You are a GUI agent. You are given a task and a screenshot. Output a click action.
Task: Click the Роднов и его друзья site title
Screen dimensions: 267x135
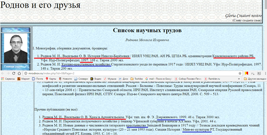pos(40,5)
